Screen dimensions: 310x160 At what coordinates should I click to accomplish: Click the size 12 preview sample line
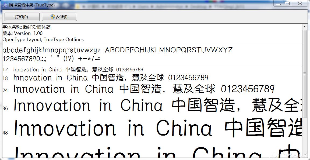(78, 69)
